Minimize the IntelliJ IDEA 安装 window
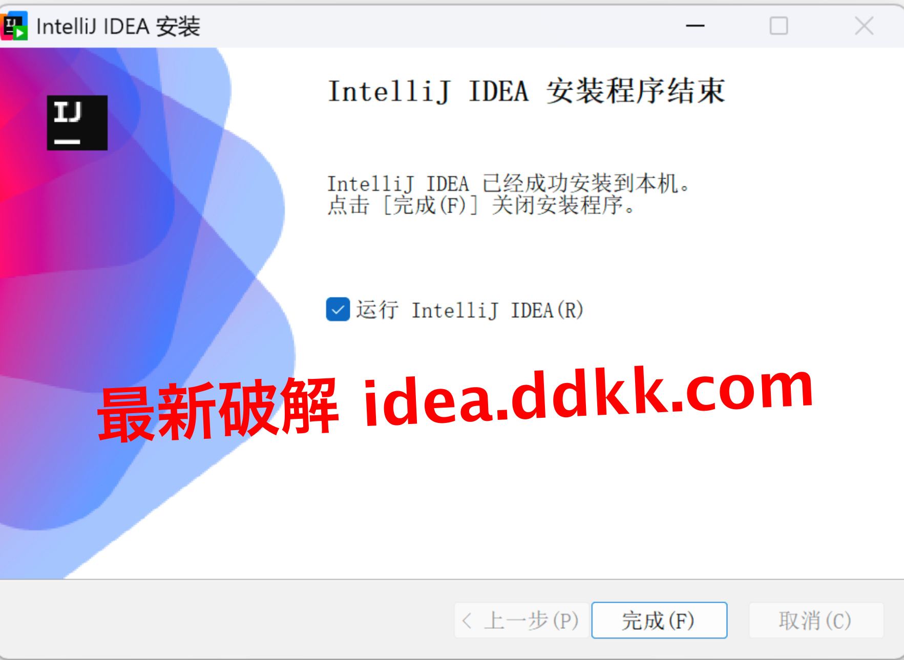904x660 pixels. (x=695, y=26)
